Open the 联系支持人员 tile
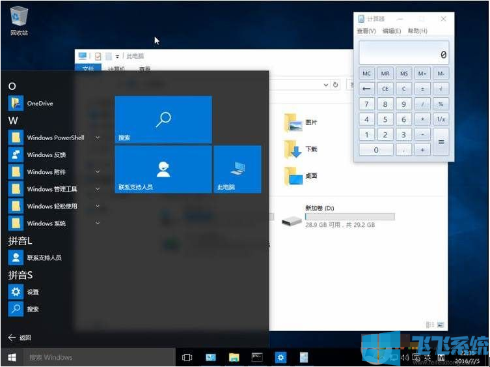The width and height of the screenshot is (490, 367). [163, 169]
